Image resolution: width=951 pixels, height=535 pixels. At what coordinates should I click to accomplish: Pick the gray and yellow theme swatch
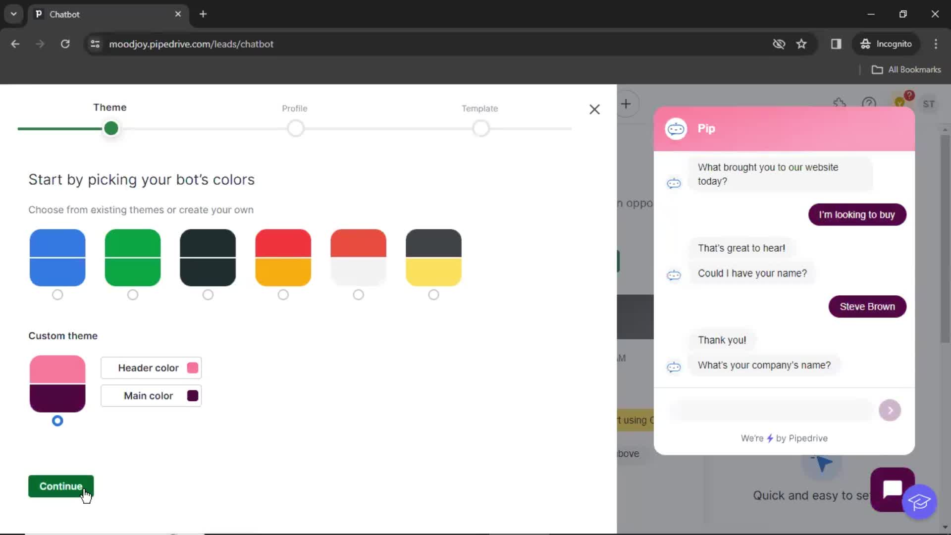coord(434,258)
